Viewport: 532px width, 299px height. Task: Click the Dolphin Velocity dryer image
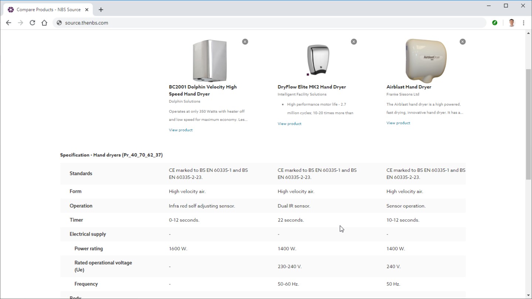click(209, 61)
